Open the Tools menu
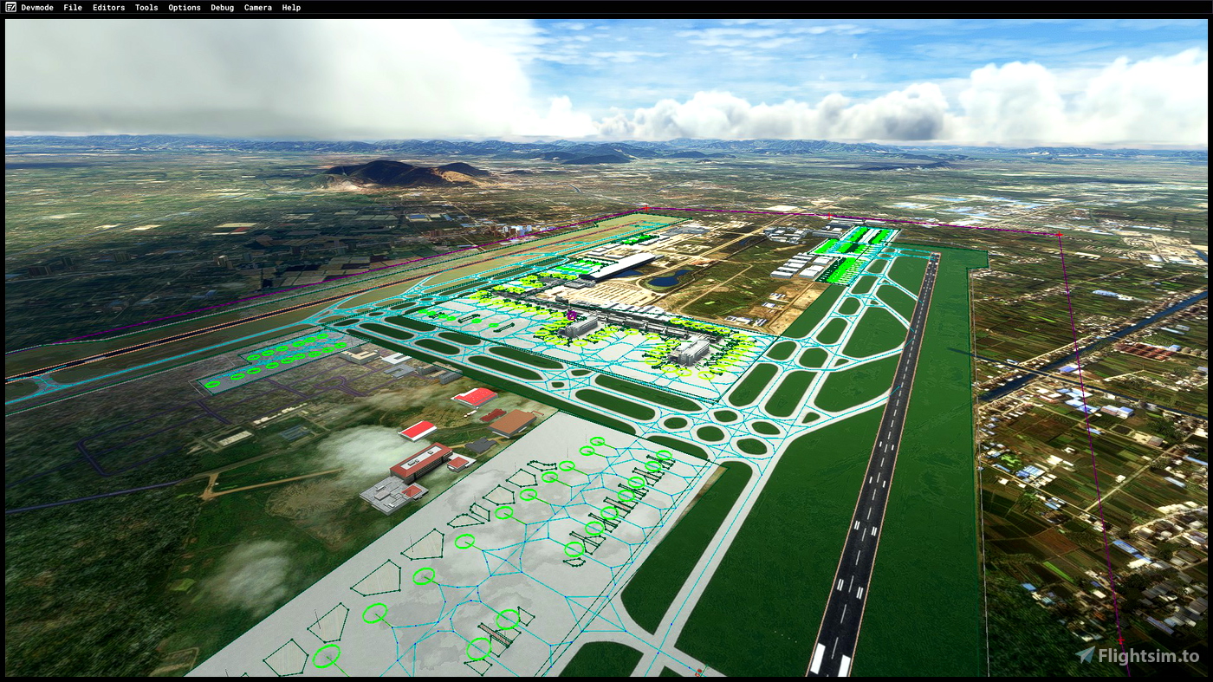Viewport: 1213px width, 682px height. (146, 7)
